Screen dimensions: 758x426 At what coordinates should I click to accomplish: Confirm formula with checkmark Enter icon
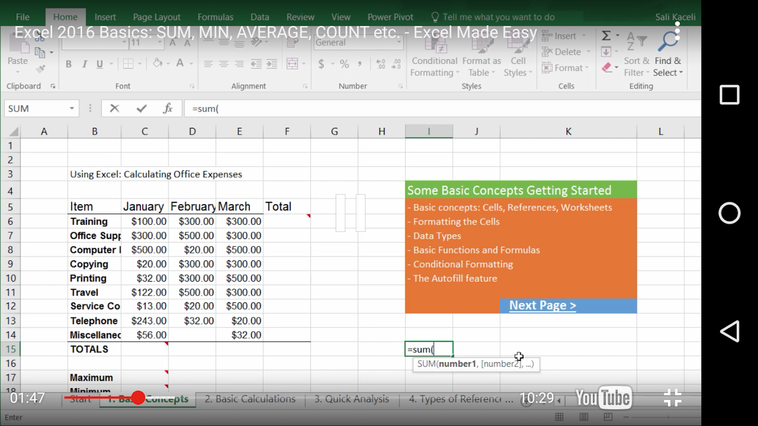(x=141, y=109)
